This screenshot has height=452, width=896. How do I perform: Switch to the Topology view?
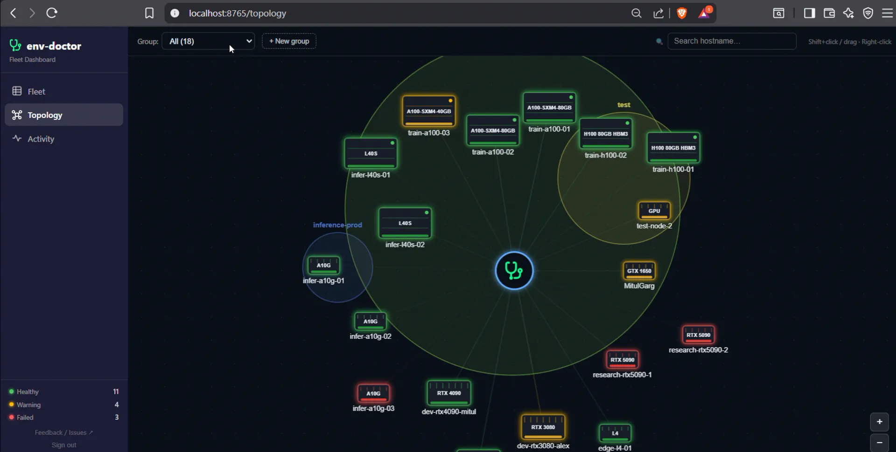64,115
